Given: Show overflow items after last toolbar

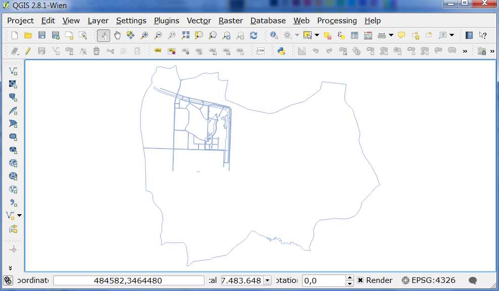Looking at the screenshot, I should click(492, 51).
